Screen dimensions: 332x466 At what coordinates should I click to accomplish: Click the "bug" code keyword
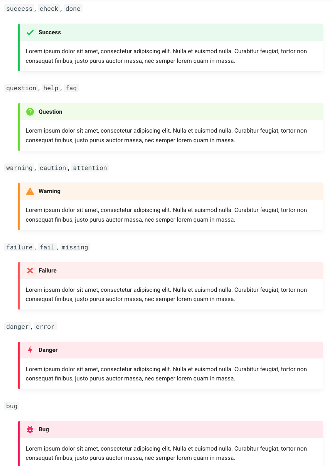point(12,406)
